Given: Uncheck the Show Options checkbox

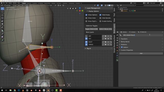Looking at the screenshot, I should click(86, 15).
